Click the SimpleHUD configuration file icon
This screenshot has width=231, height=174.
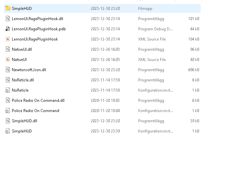coord(8,131)
